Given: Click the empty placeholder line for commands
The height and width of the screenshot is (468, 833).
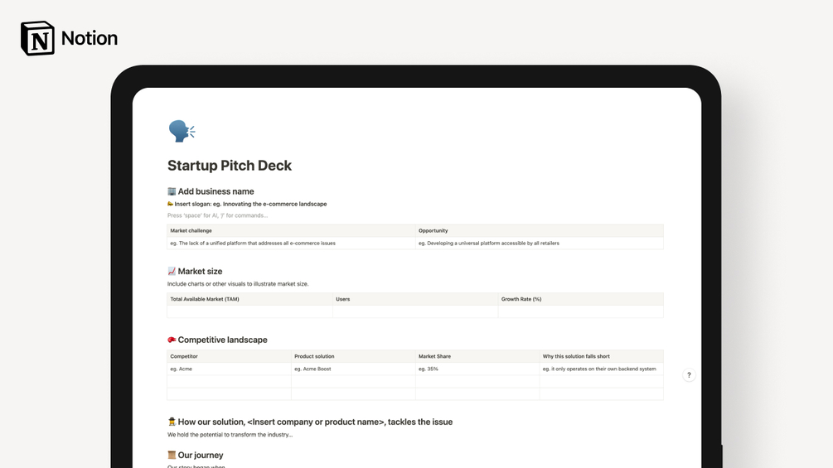Looking at the screenshot, I should point(217,215).
